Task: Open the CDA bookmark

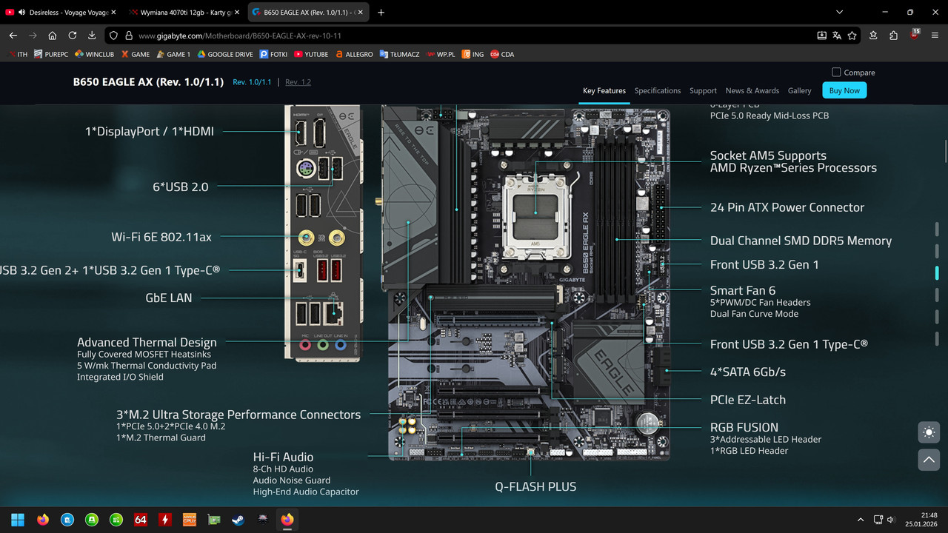Action: click(x=502, y=54)
